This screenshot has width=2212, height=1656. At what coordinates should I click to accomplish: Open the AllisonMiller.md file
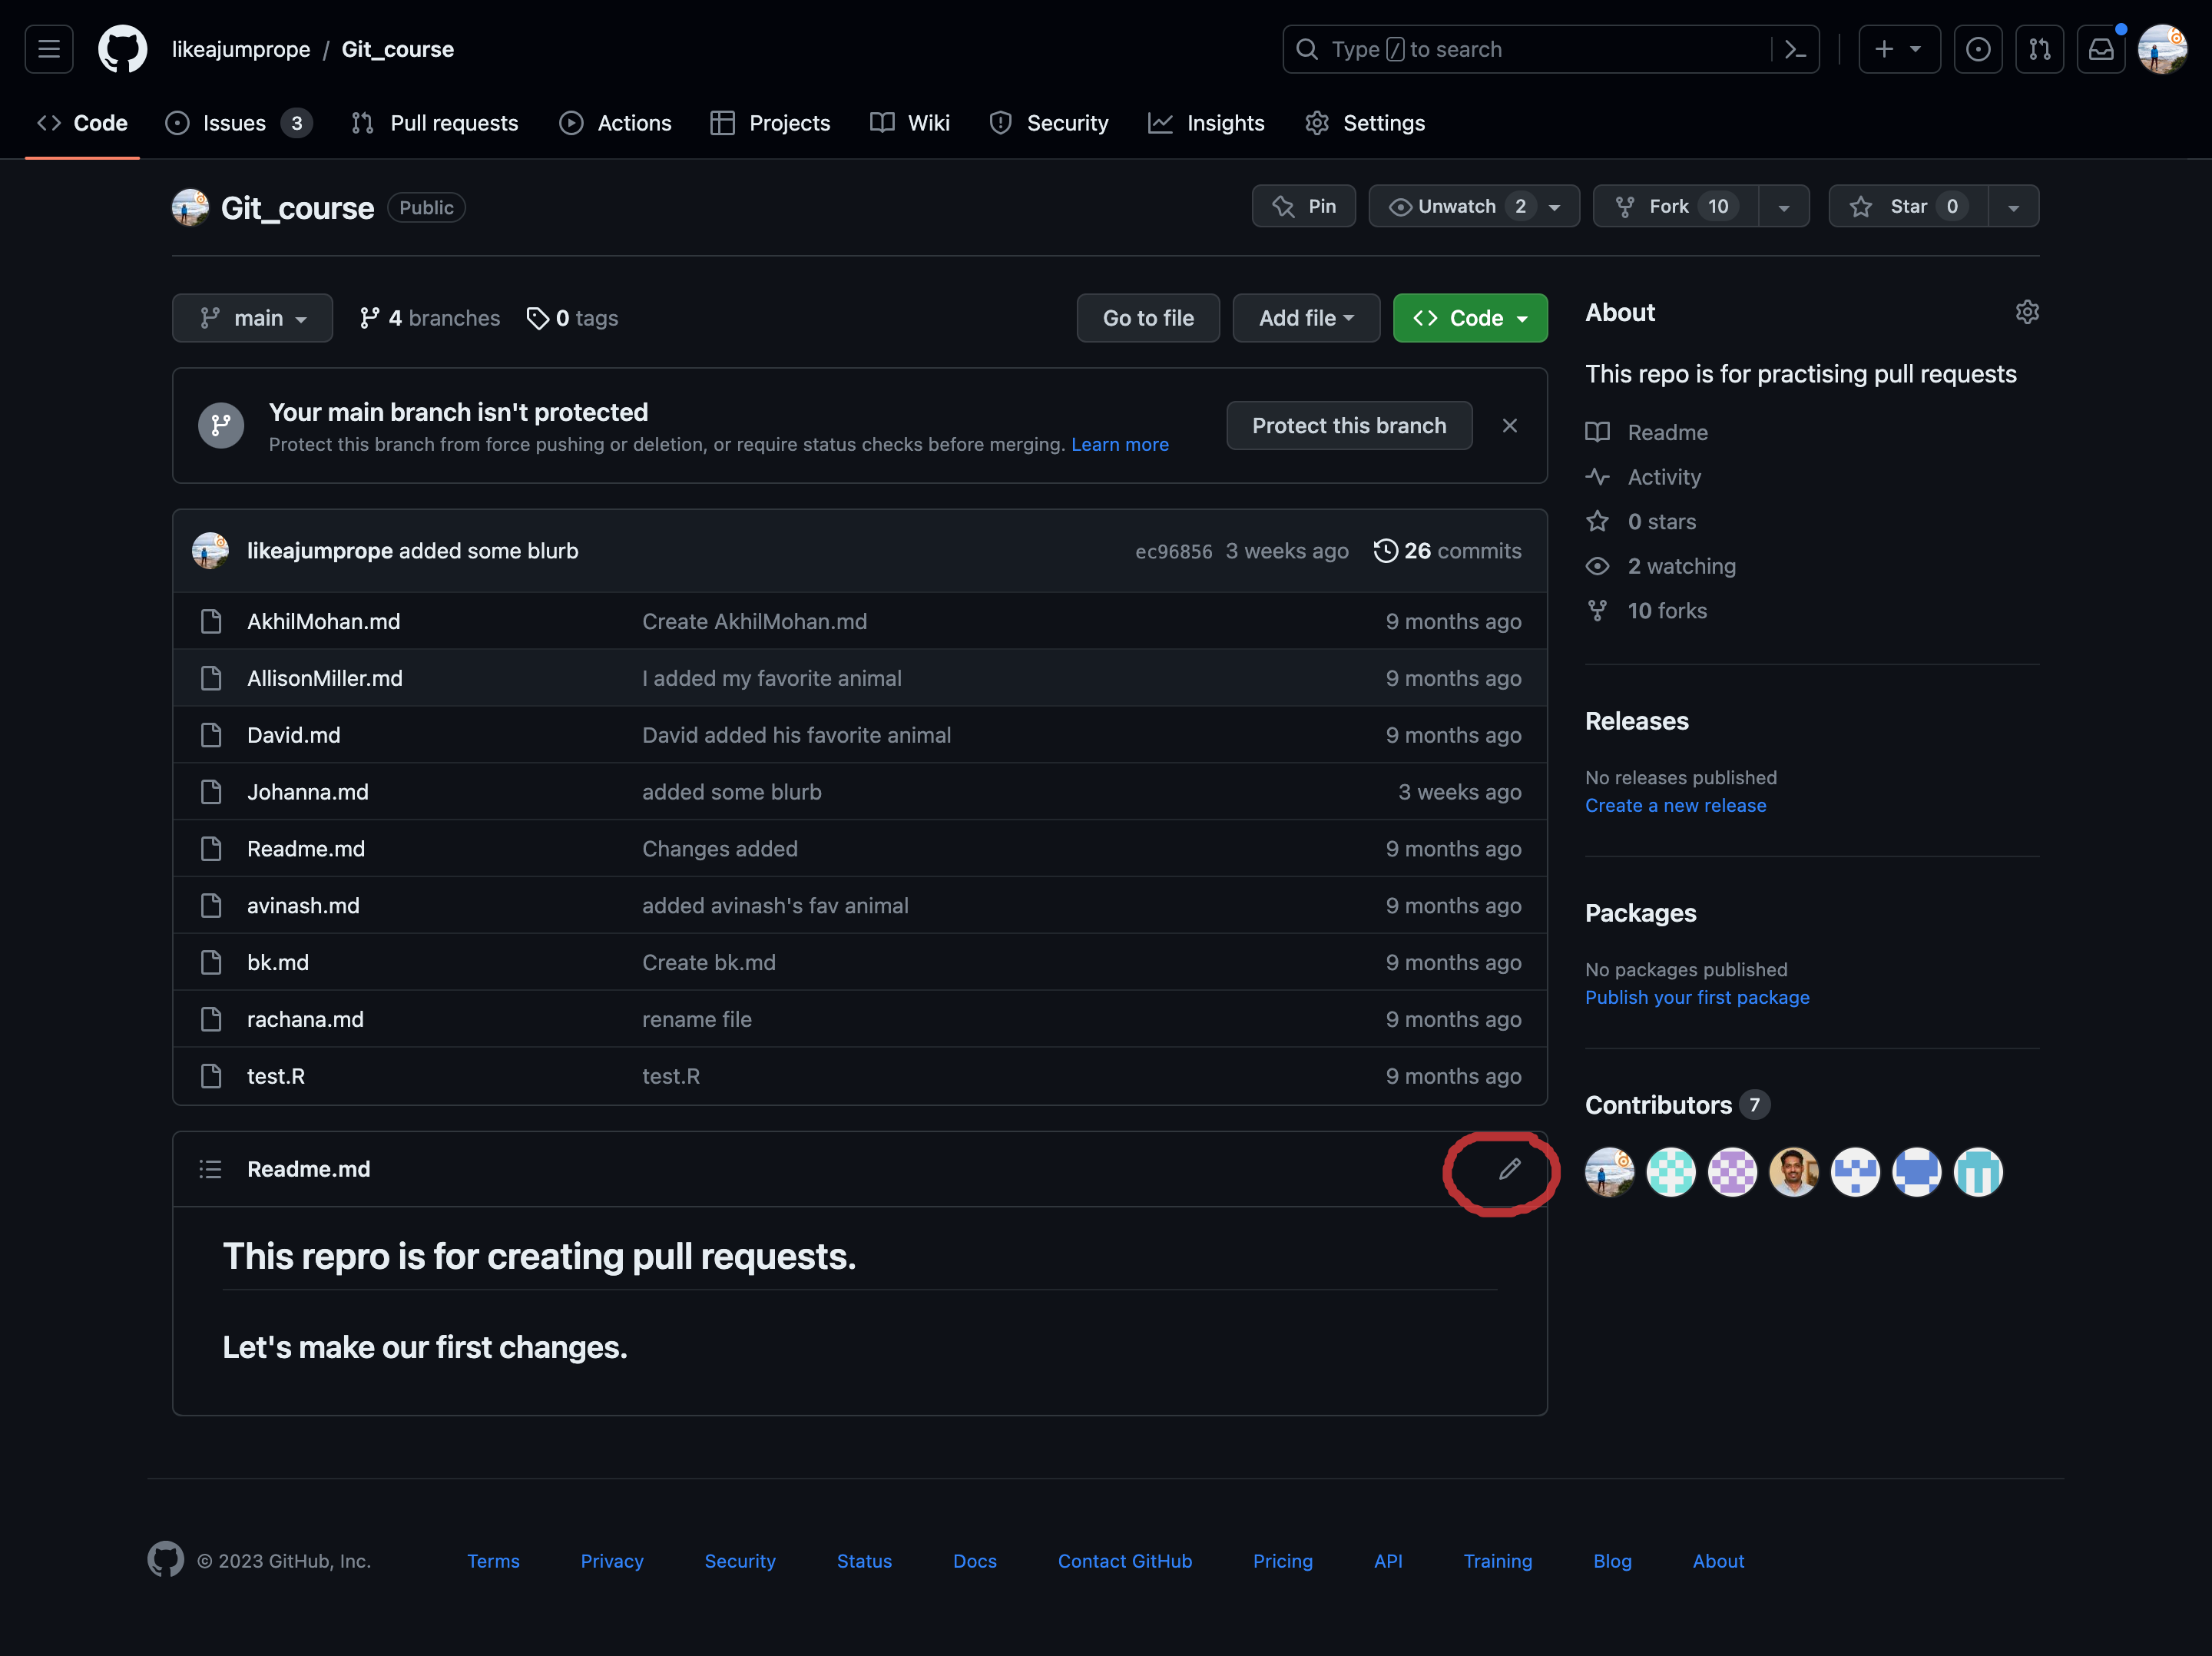tap(325, 678)
